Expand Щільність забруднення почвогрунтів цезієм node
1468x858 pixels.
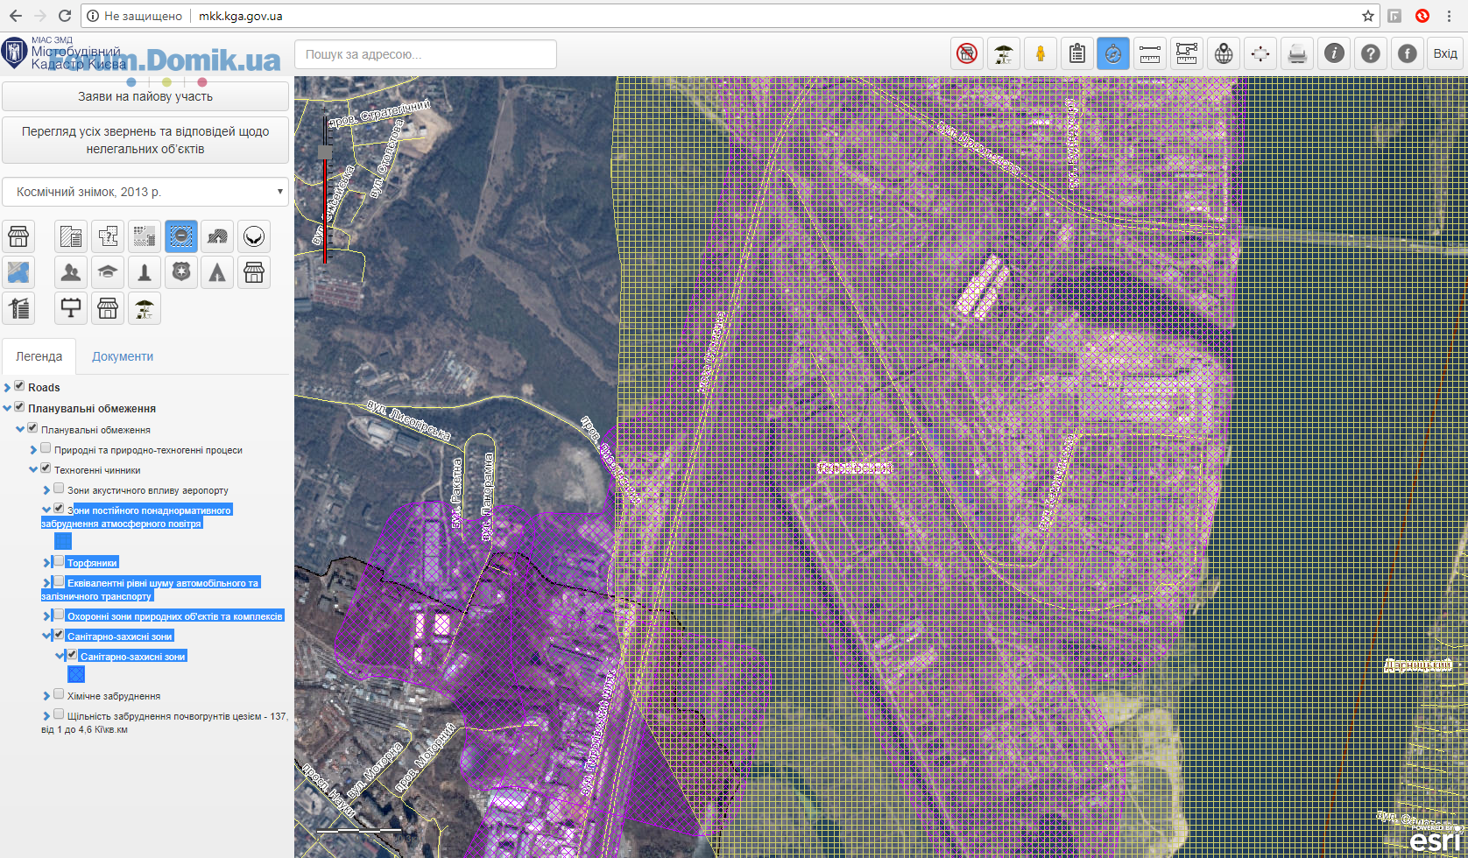coord(46,716)
